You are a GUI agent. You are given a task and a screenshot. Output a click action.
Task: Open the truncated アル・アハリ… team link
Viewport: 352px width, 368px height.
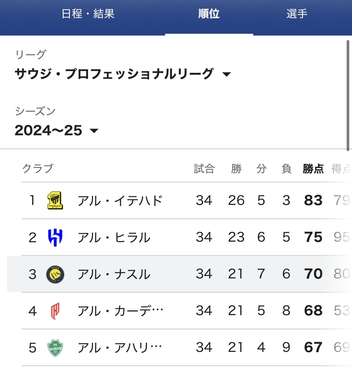click(120, 348)
